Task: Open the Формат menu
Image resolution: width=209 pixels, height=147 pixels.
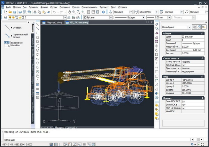Action: (x=44, y=7)
